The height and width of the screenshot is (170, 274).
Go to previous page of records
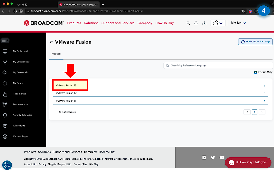pos(247,112)
